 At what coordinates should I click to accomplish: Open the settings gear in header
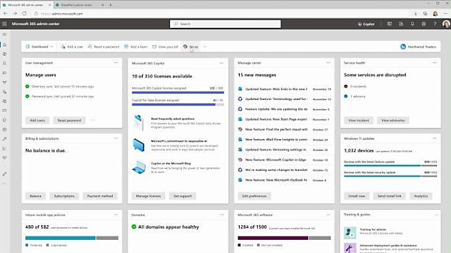[424, 24]
